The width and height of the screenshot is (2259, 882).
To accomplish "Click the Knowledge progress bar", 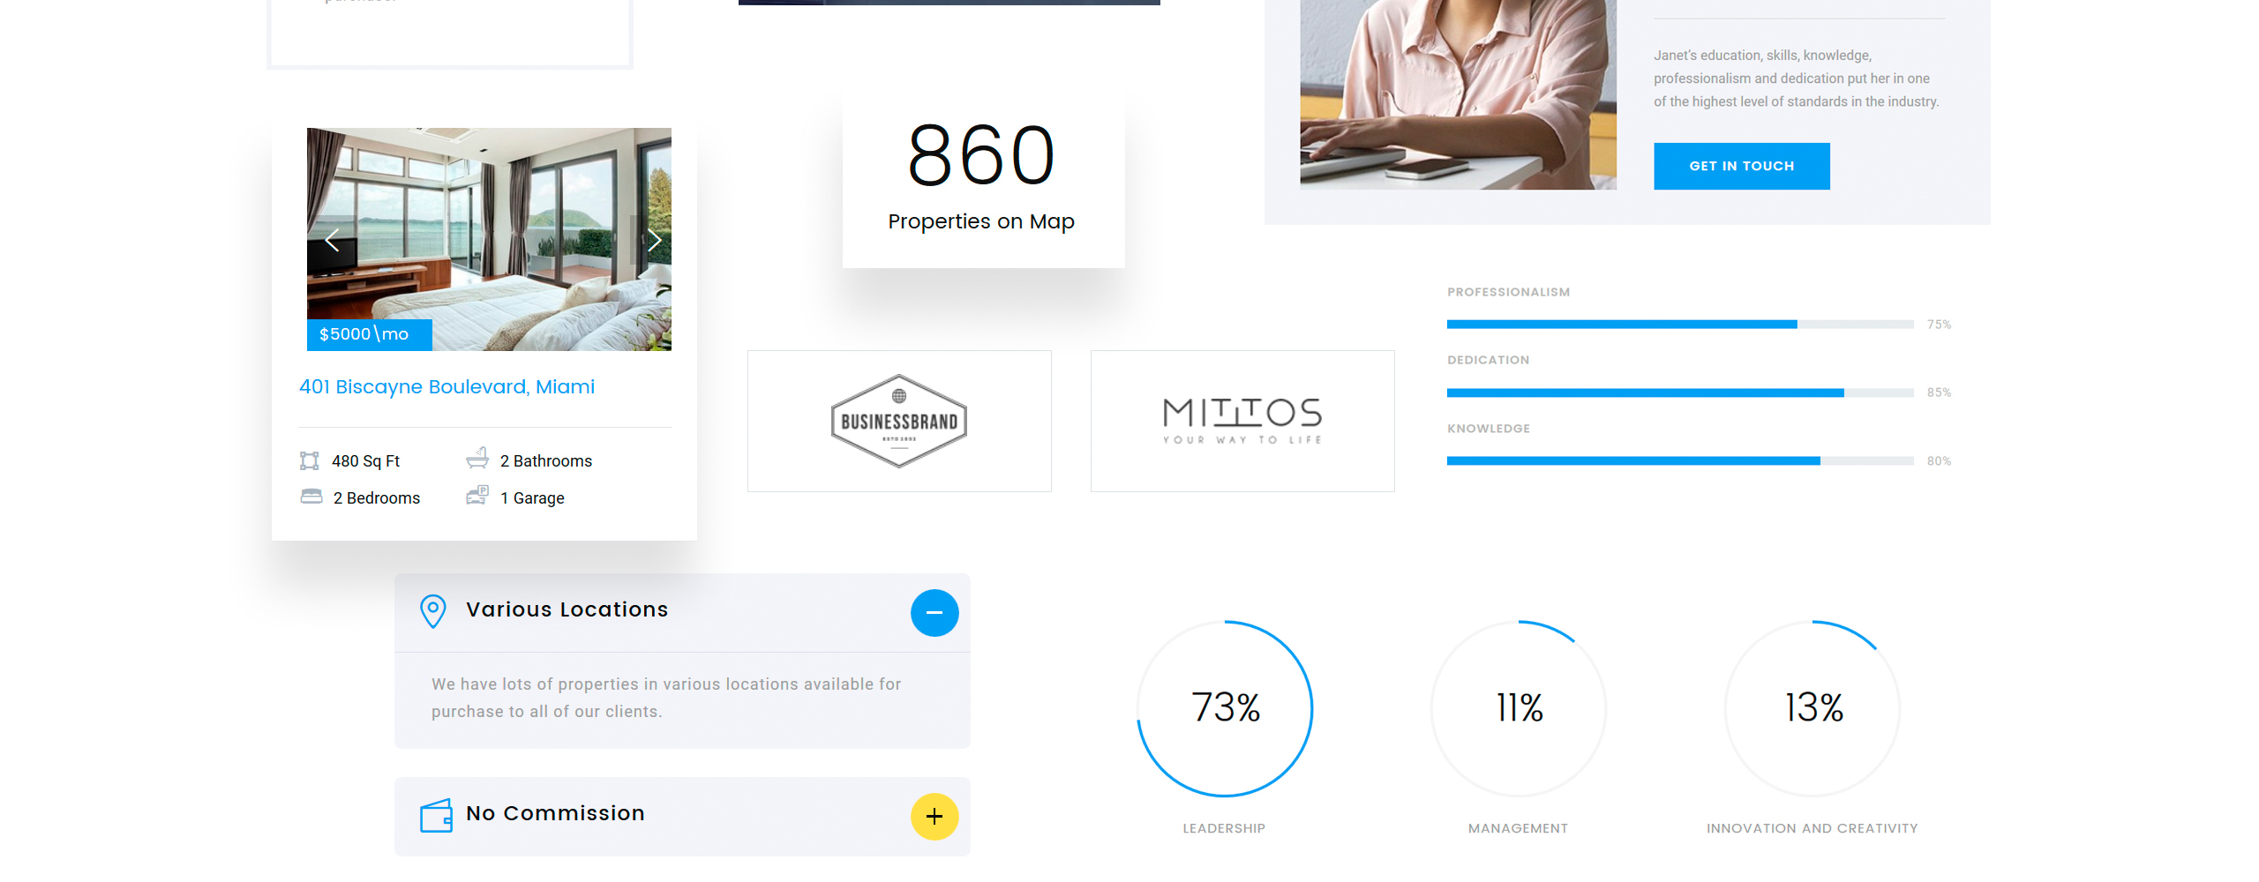I will [x=1680, y=461].
